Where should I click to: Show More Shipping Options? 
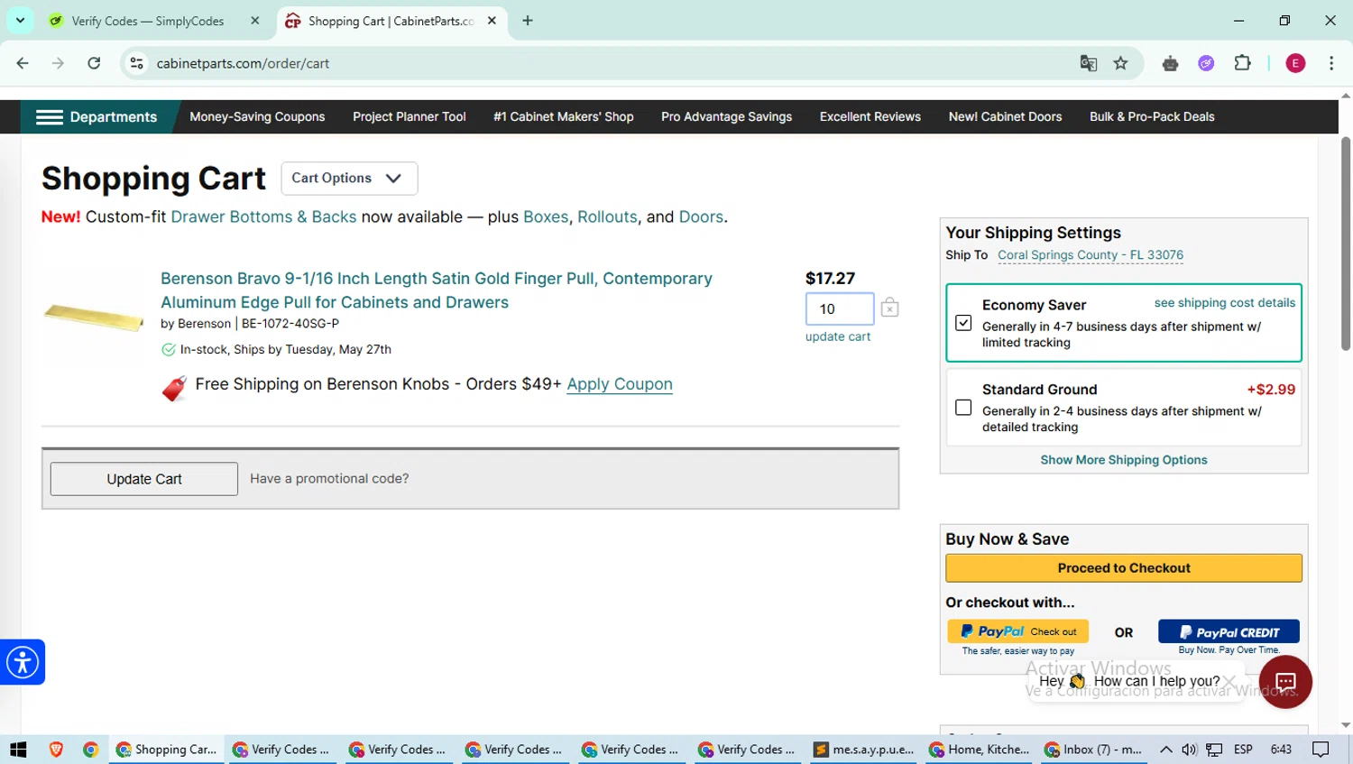coord(1124,460)
